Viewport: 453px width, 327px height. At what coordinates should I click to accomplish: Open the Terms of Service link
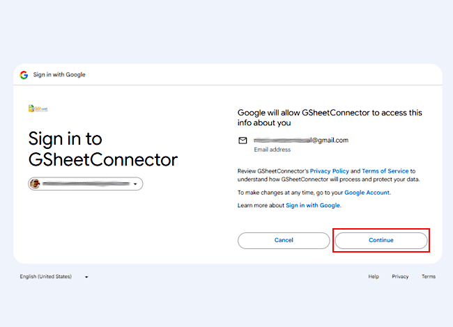(385, 170)
